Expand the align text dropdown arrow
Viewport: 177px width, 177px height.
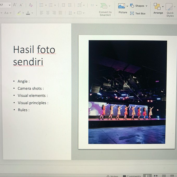coord(84,13)
